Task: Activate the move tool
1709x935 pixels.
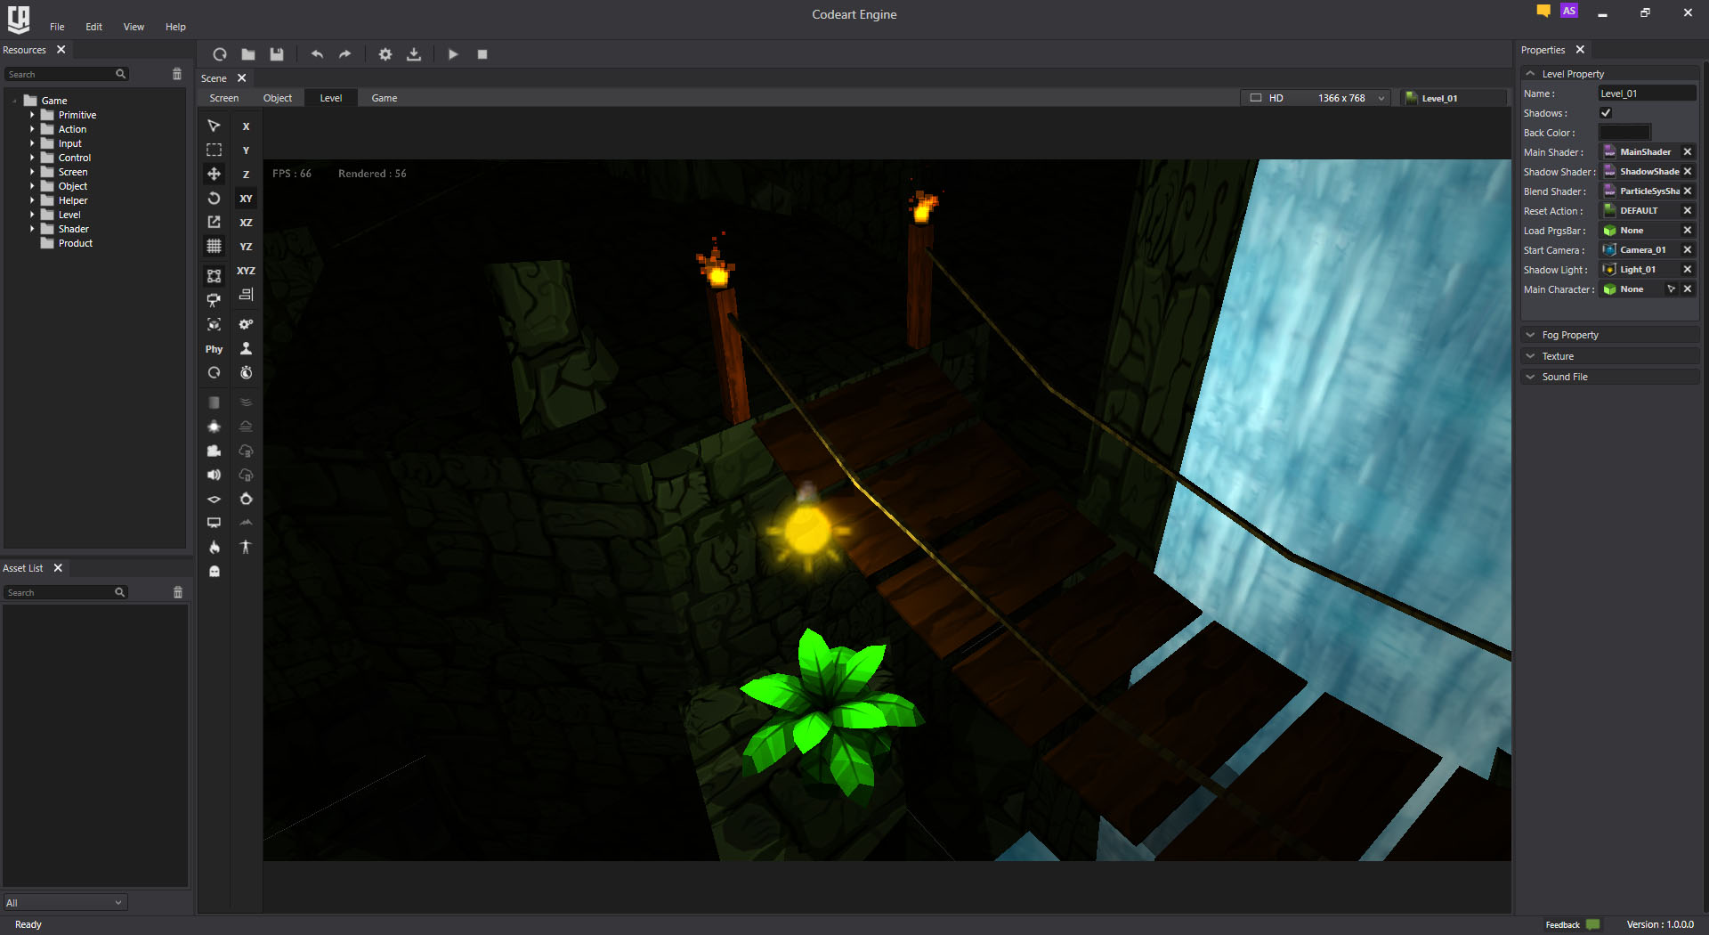Action: (214, 175)
